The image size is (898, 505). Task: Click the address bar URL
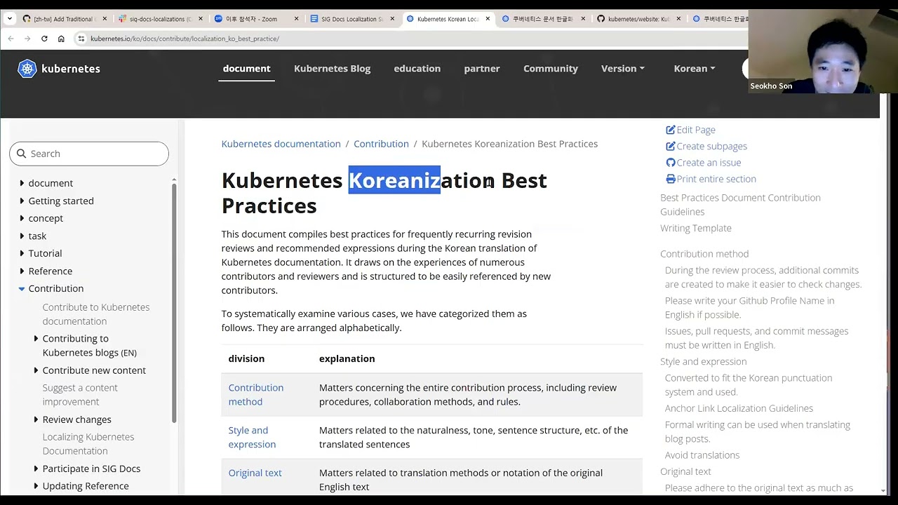(x=185, y=39)
